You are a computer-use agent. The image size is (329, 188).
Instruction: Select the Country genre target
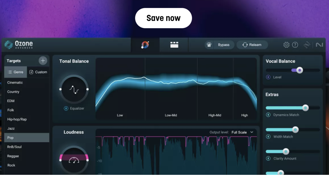pyautogui.click(x=27, y=92)
